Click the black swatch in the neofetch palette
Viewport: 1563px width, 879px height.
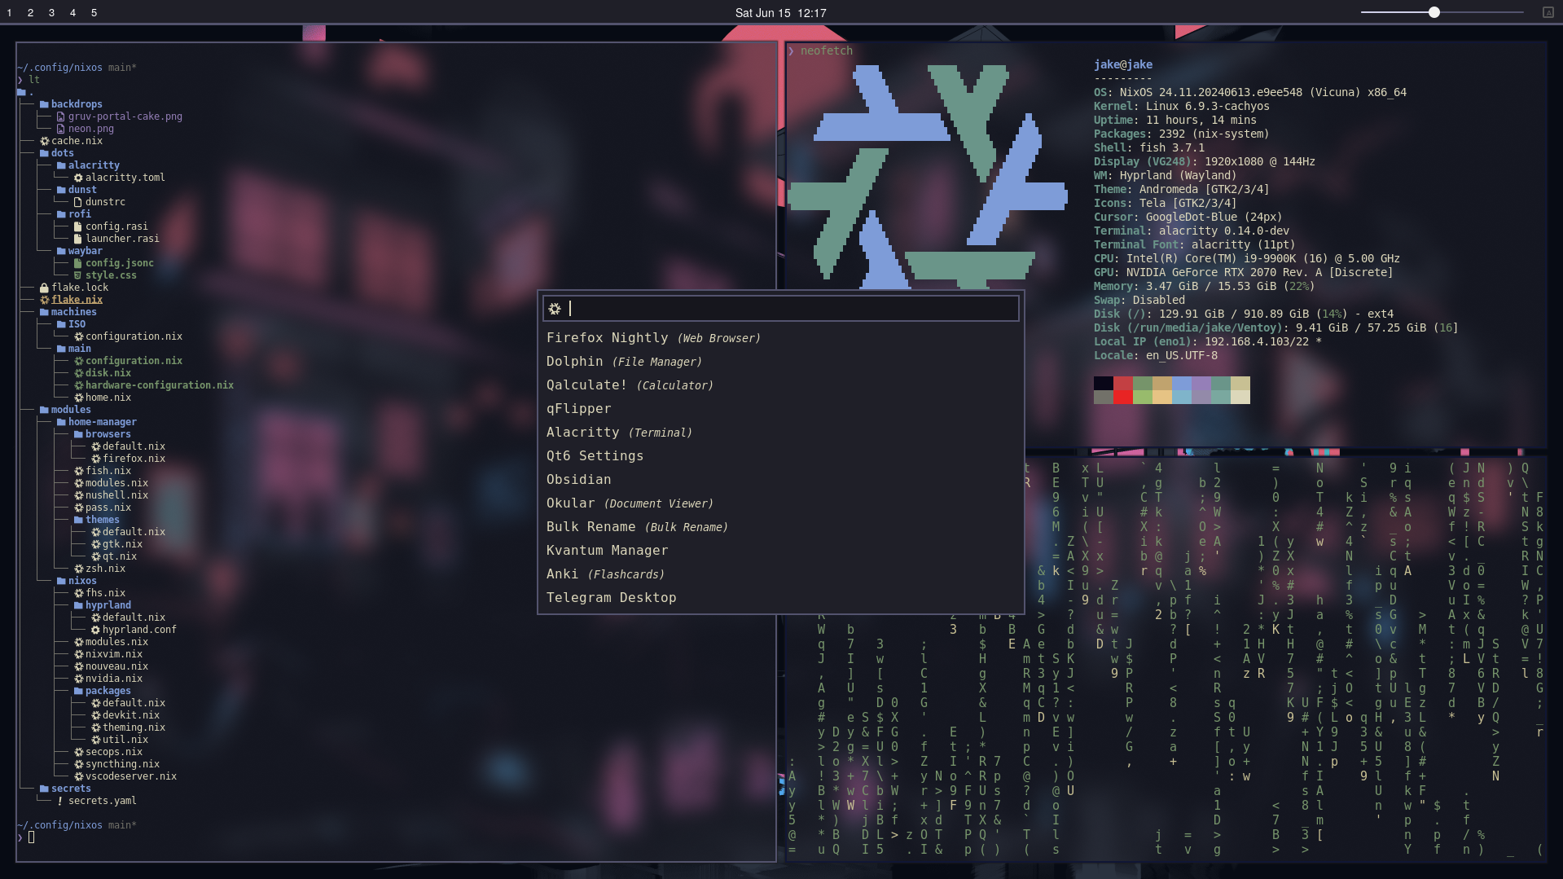(x=1104, y=383)
